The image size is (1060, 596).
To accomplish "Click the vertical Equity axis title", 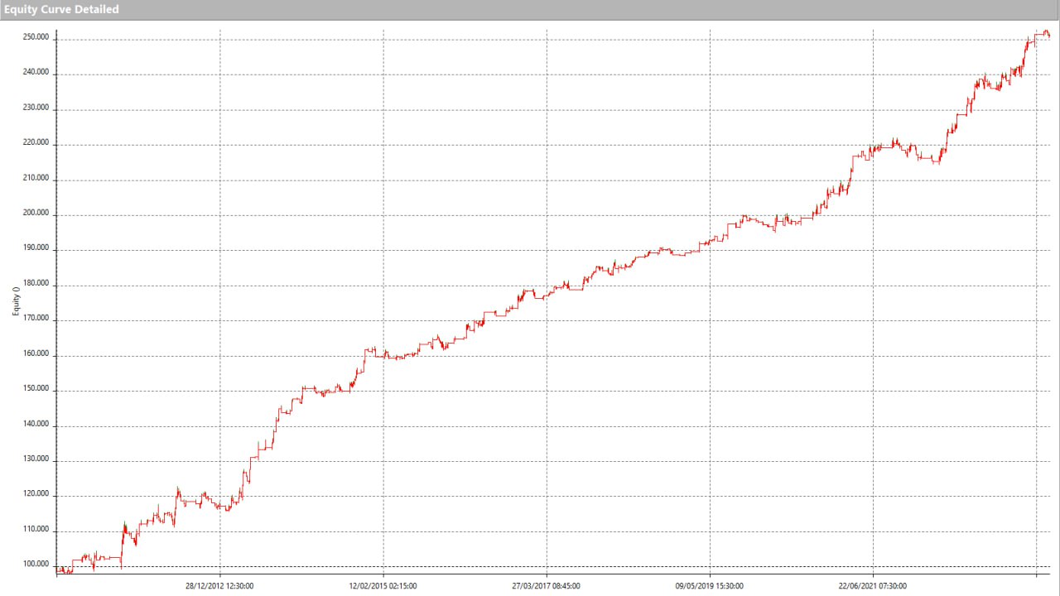I will click(x=16, y=301).
